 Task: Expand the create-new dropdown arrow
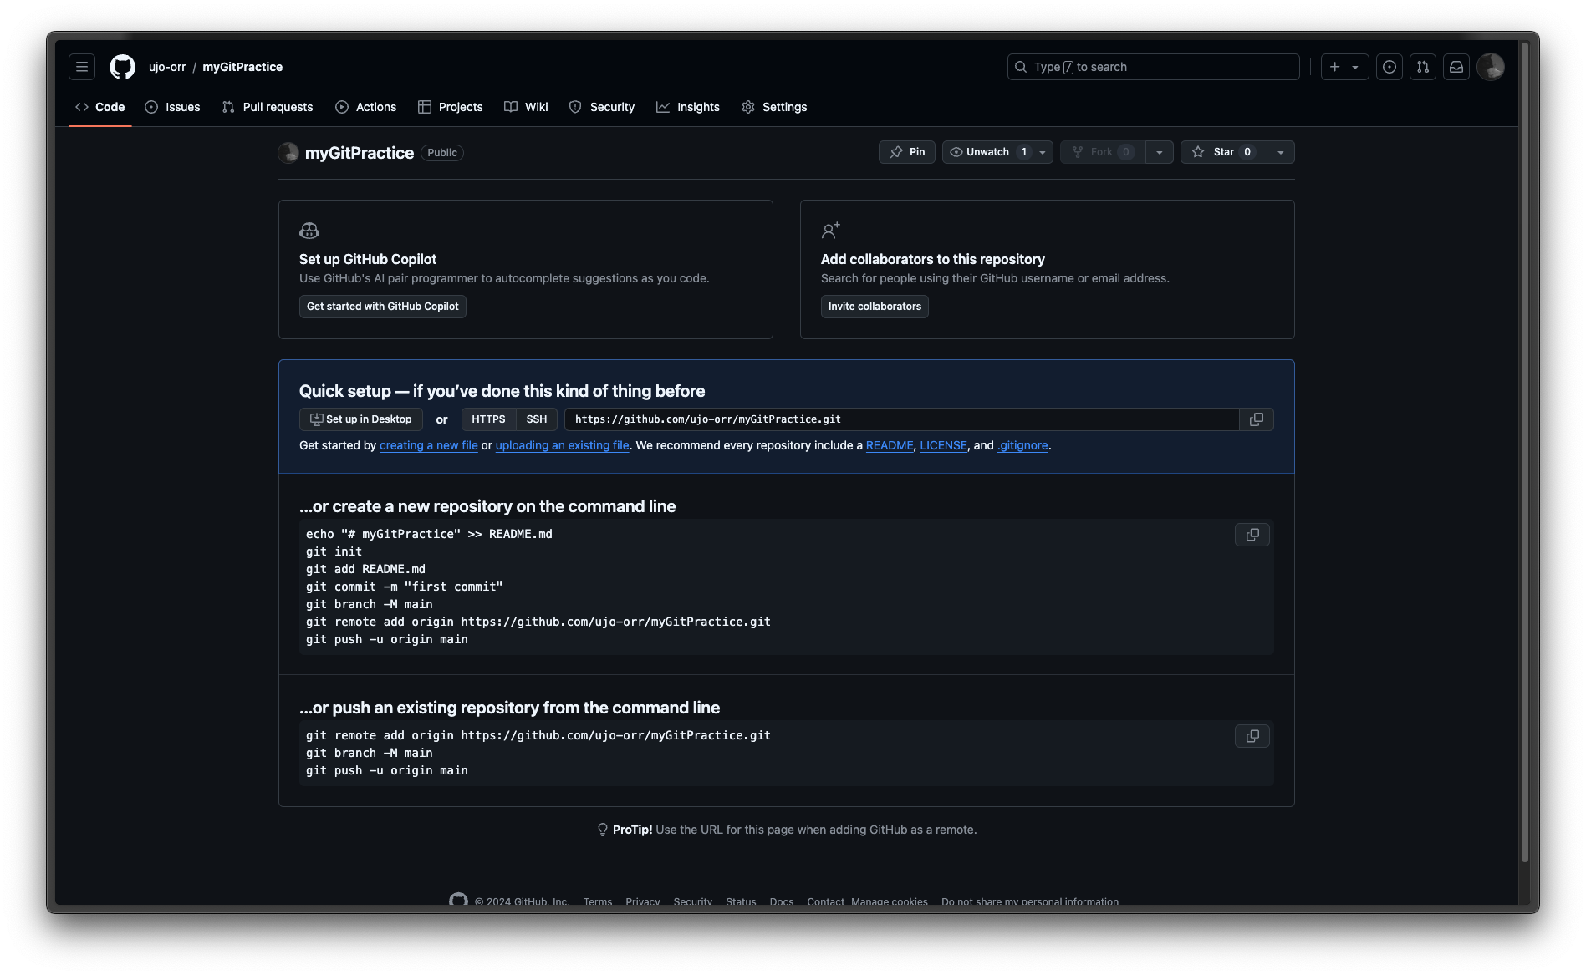(1355, 67)
